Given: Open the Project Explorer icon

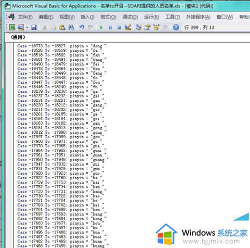Looking at the screenshot, I should [138, 27].
